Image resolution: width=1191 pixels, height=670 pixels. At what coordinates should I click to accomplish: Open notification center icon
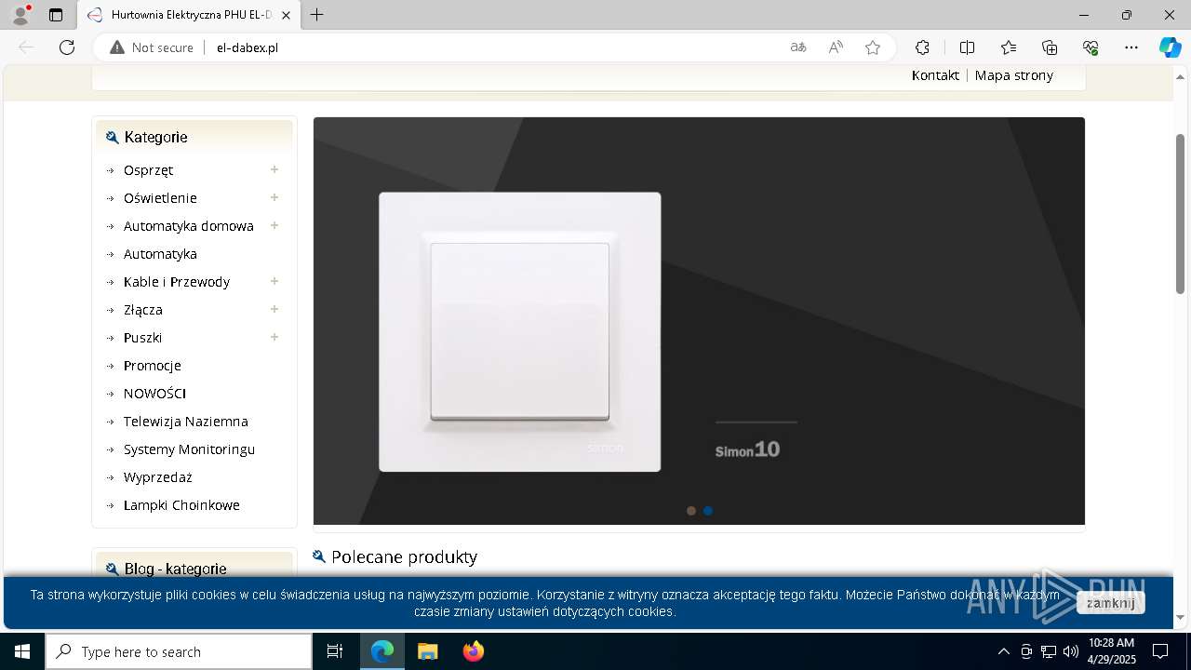point(1160,651)
